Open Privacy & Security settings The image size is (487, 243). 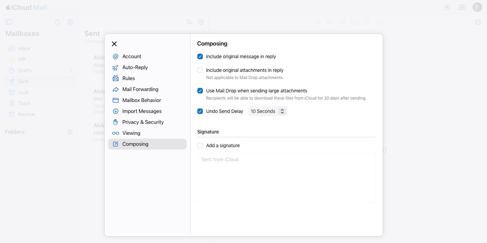pyautogui.click(x=143, y=122)
